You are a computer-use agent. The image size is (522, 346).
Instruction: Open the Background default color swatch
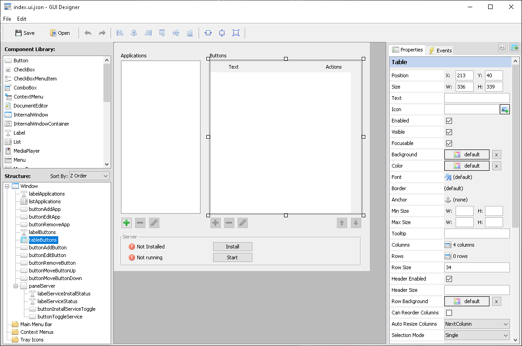click(x=466, y=154)
